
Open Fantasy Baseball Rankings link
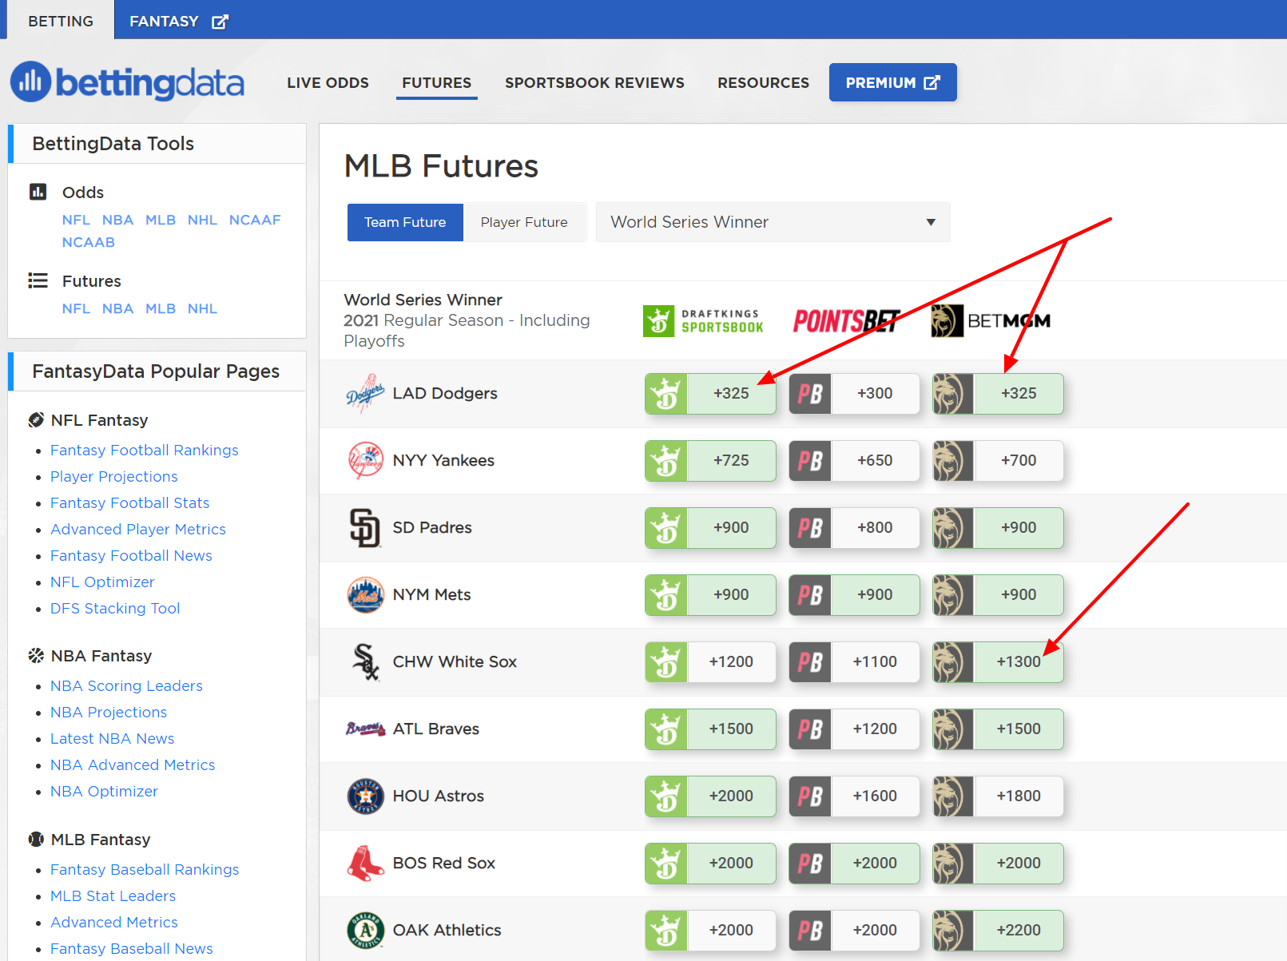tap(145, 869)
